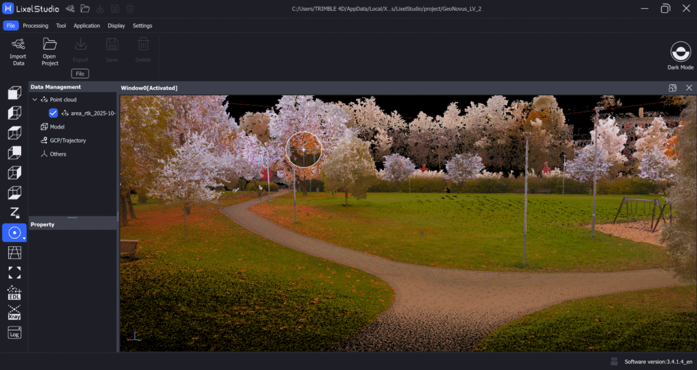Image resolution: width=697 pixels, height=370 pixels.
Task: Open the Settings menu
Action: coord(142,26)
